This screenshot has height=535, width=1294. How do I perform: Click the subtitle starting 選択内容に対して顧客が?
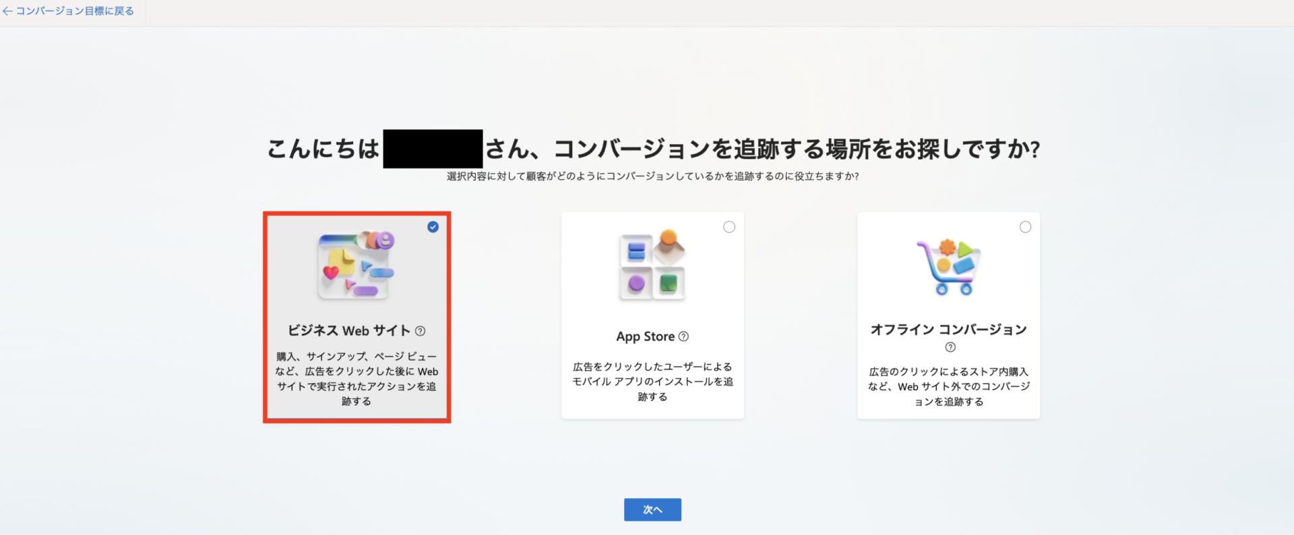652,176
